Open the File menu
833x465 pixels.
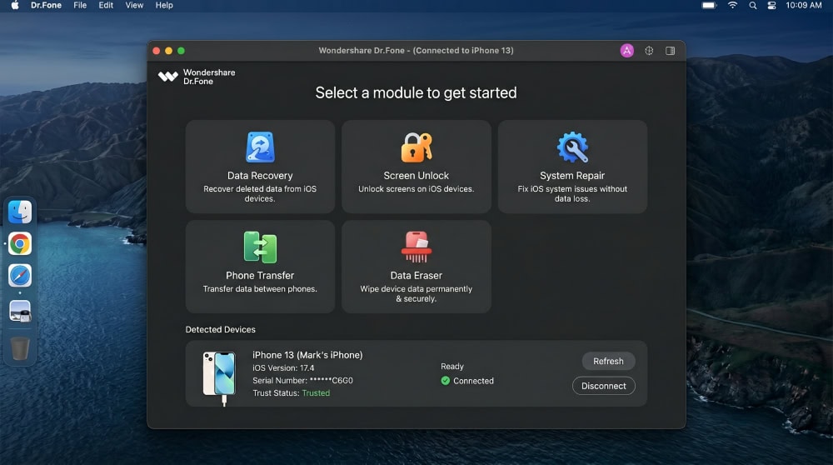click(80, 5)
